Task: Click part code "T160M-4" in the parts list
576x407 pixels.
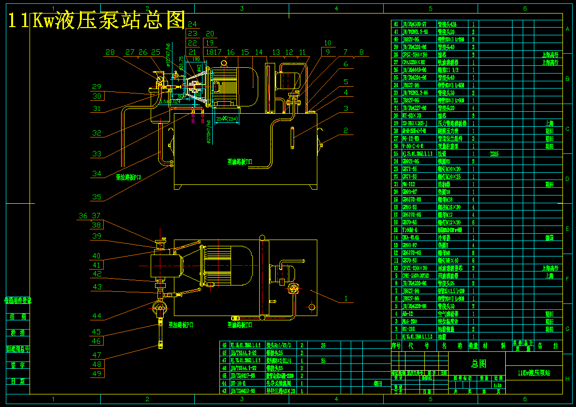Action: coord(411,230)
